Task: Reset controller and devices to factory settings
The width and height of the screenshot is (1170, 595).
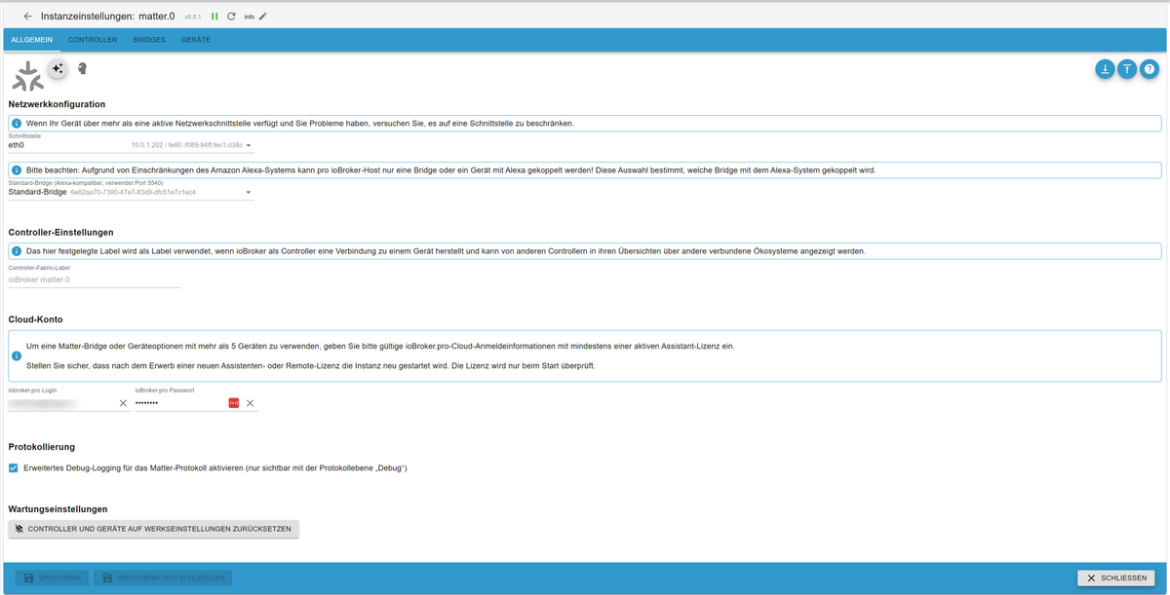Action: [153, 529]
